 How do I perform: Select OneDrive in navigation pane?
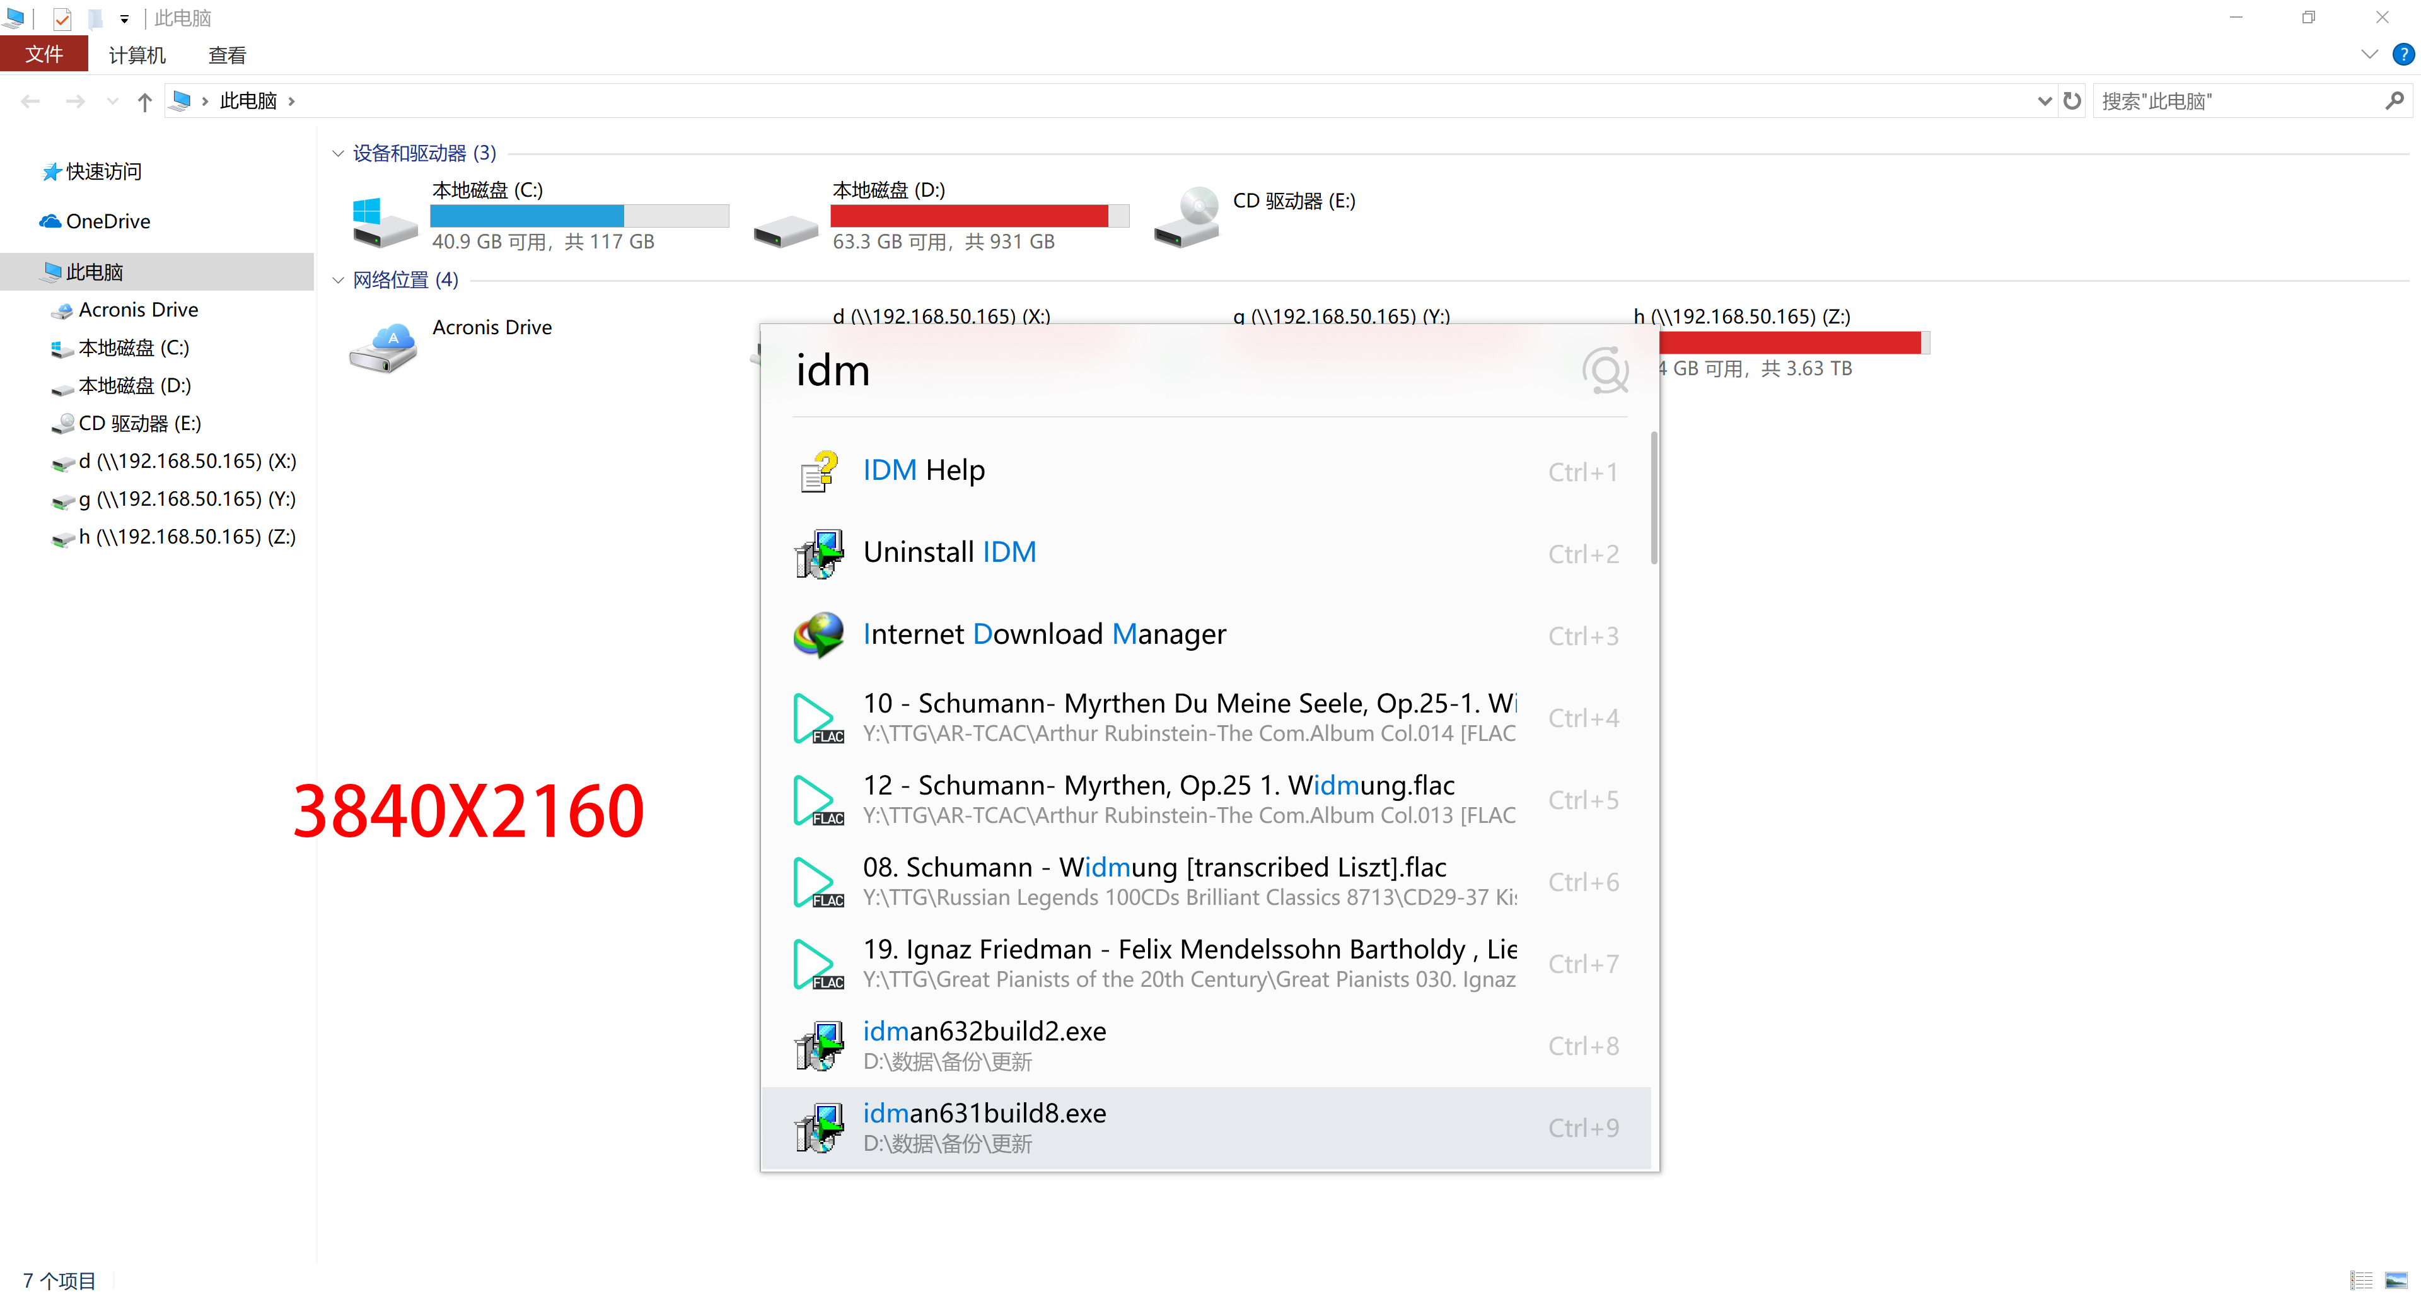(107, 221)
